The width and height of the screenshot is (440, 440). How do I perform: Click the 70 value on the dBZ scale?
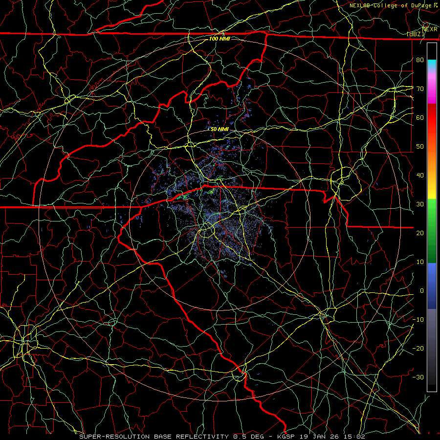pos(420,88)
